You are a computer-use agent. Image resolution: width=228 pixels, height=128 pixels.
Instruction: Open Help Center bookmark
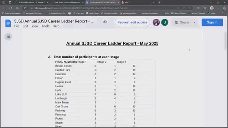point(92,13)
